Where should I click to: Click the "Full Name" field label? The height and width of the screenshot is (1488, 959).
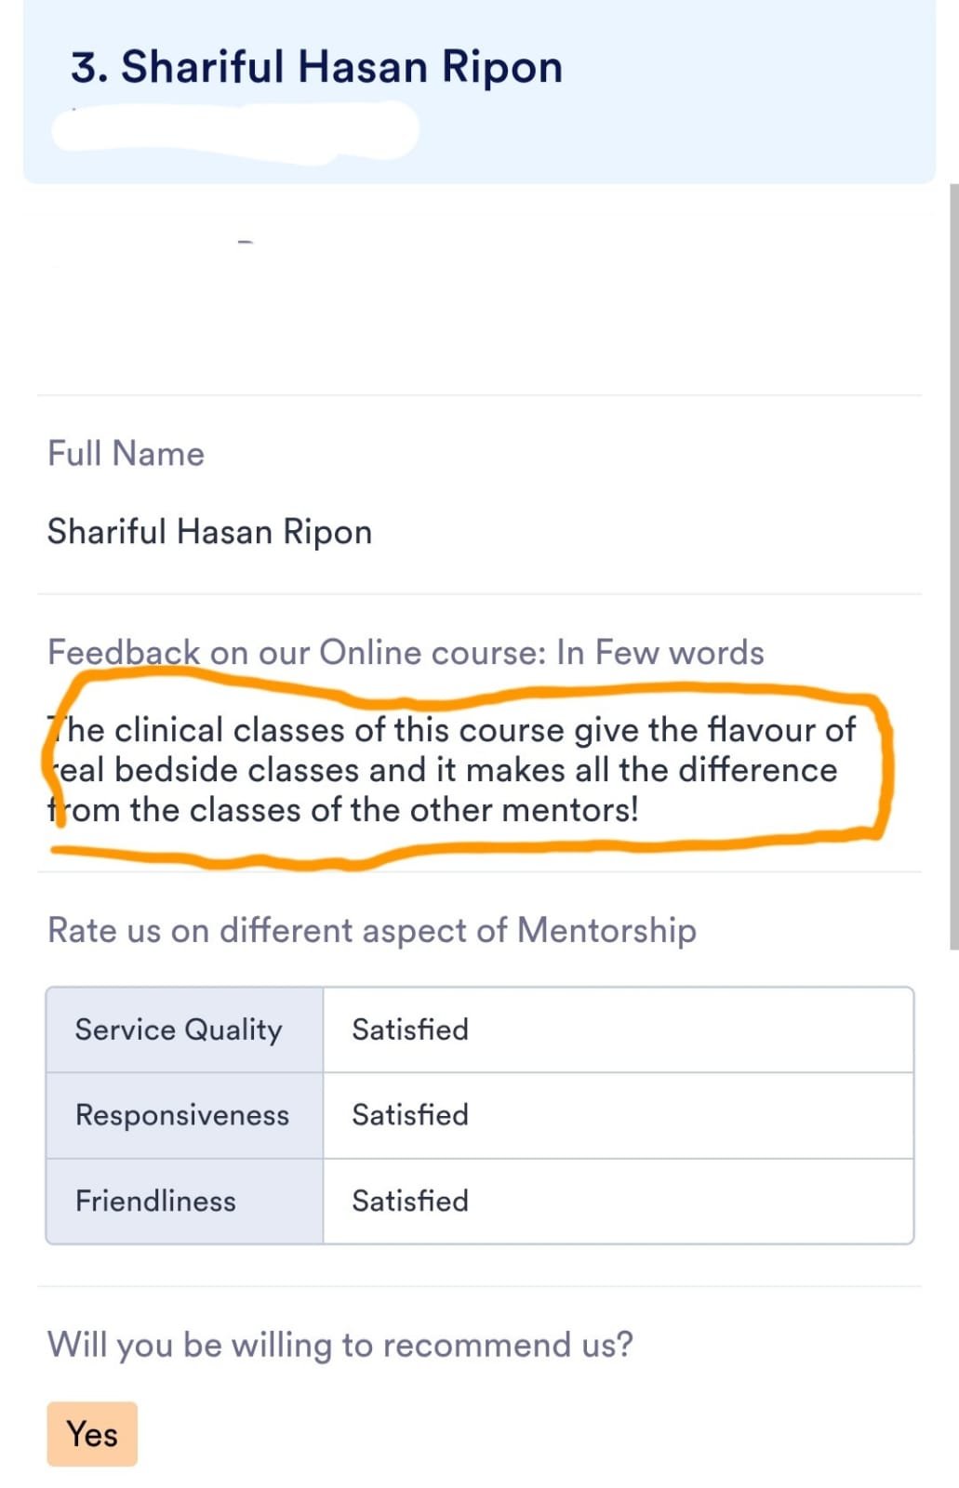pos(126,454)
